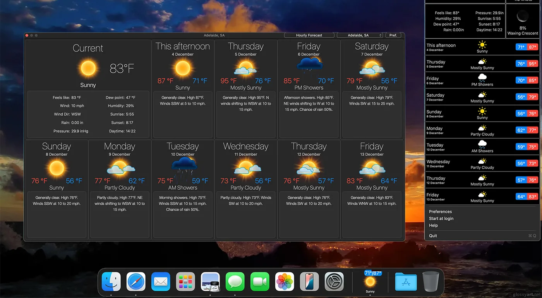Select Saturday 7 December row in menu panel

click(482, 97)
